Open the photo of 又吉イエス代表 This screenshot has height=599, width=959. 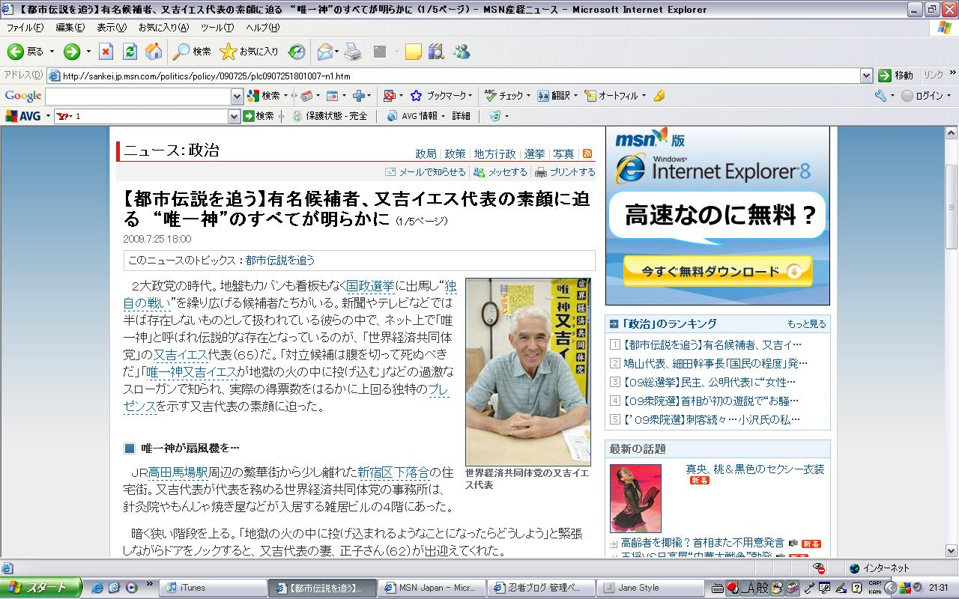(528, 371)
